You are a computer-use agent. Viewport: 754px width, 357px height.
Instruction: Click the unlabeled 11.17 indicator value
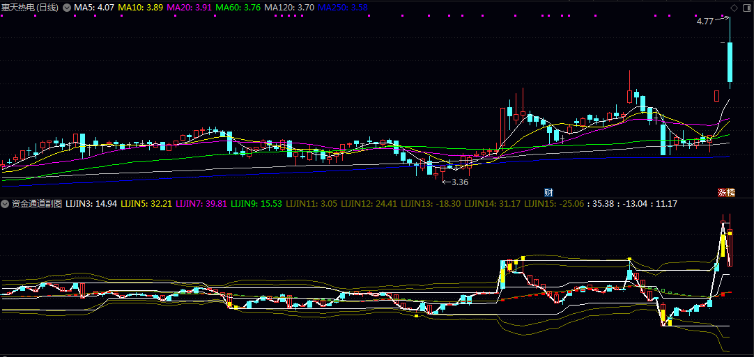666,204
